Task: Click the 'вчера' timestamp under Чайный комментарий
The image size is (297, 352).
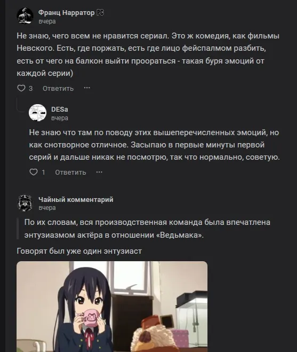Action: [x=47, y=208]
